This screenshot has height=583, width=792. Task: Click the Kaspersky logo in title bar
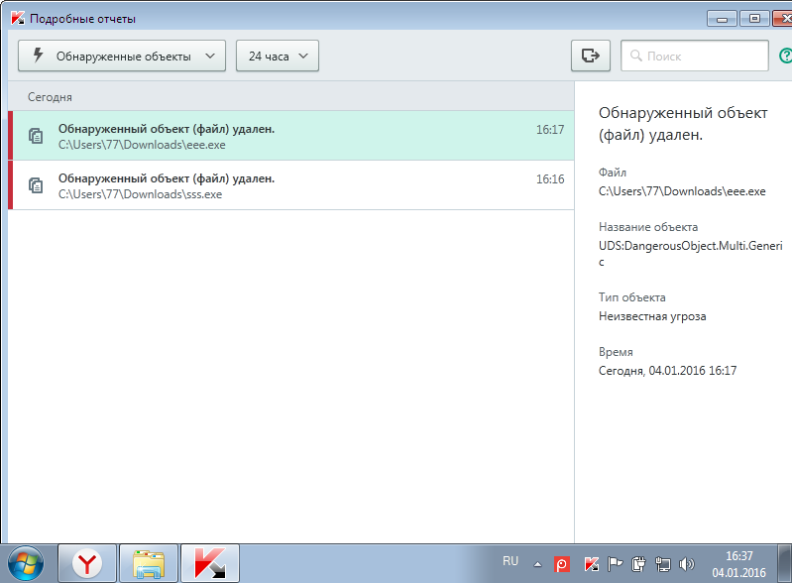click(18, 18)
